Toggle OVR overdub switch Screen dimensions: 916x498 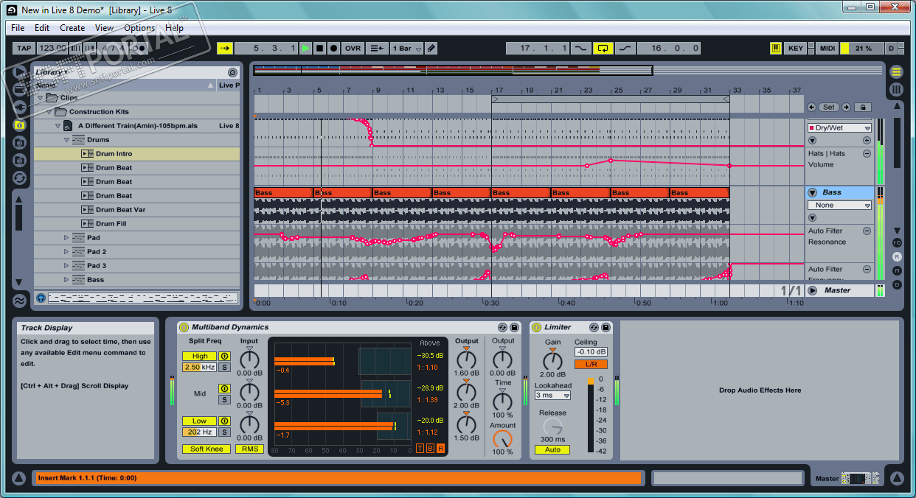353,48
